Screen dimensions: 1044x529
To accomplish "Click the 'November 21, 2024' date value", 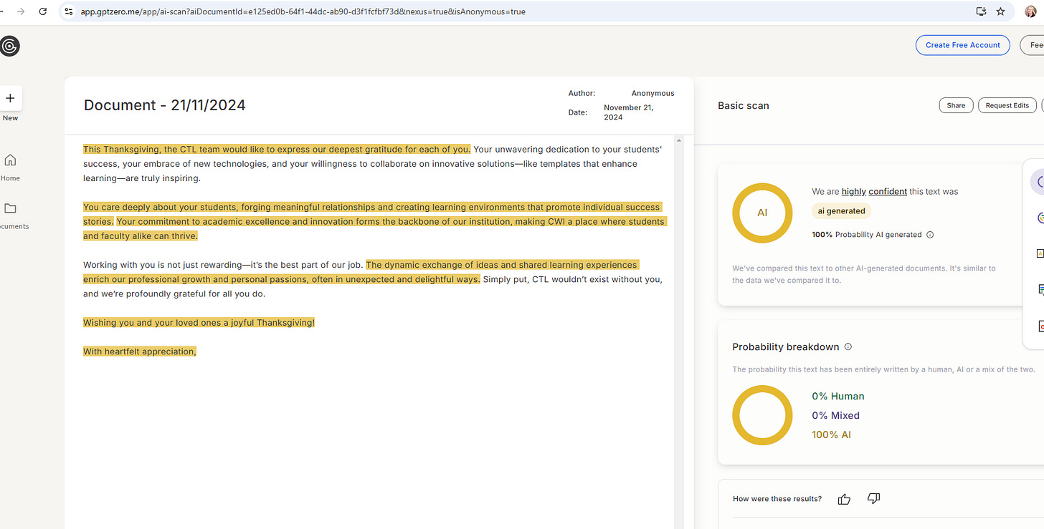I will coord(628,112).
